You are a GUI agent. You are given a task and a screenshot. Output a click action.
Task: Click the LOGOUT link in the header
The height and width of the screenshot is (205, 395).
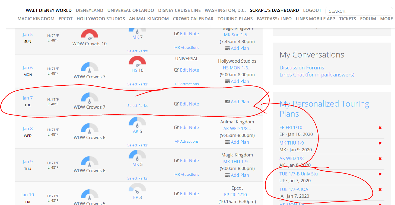tap(312, 10)
